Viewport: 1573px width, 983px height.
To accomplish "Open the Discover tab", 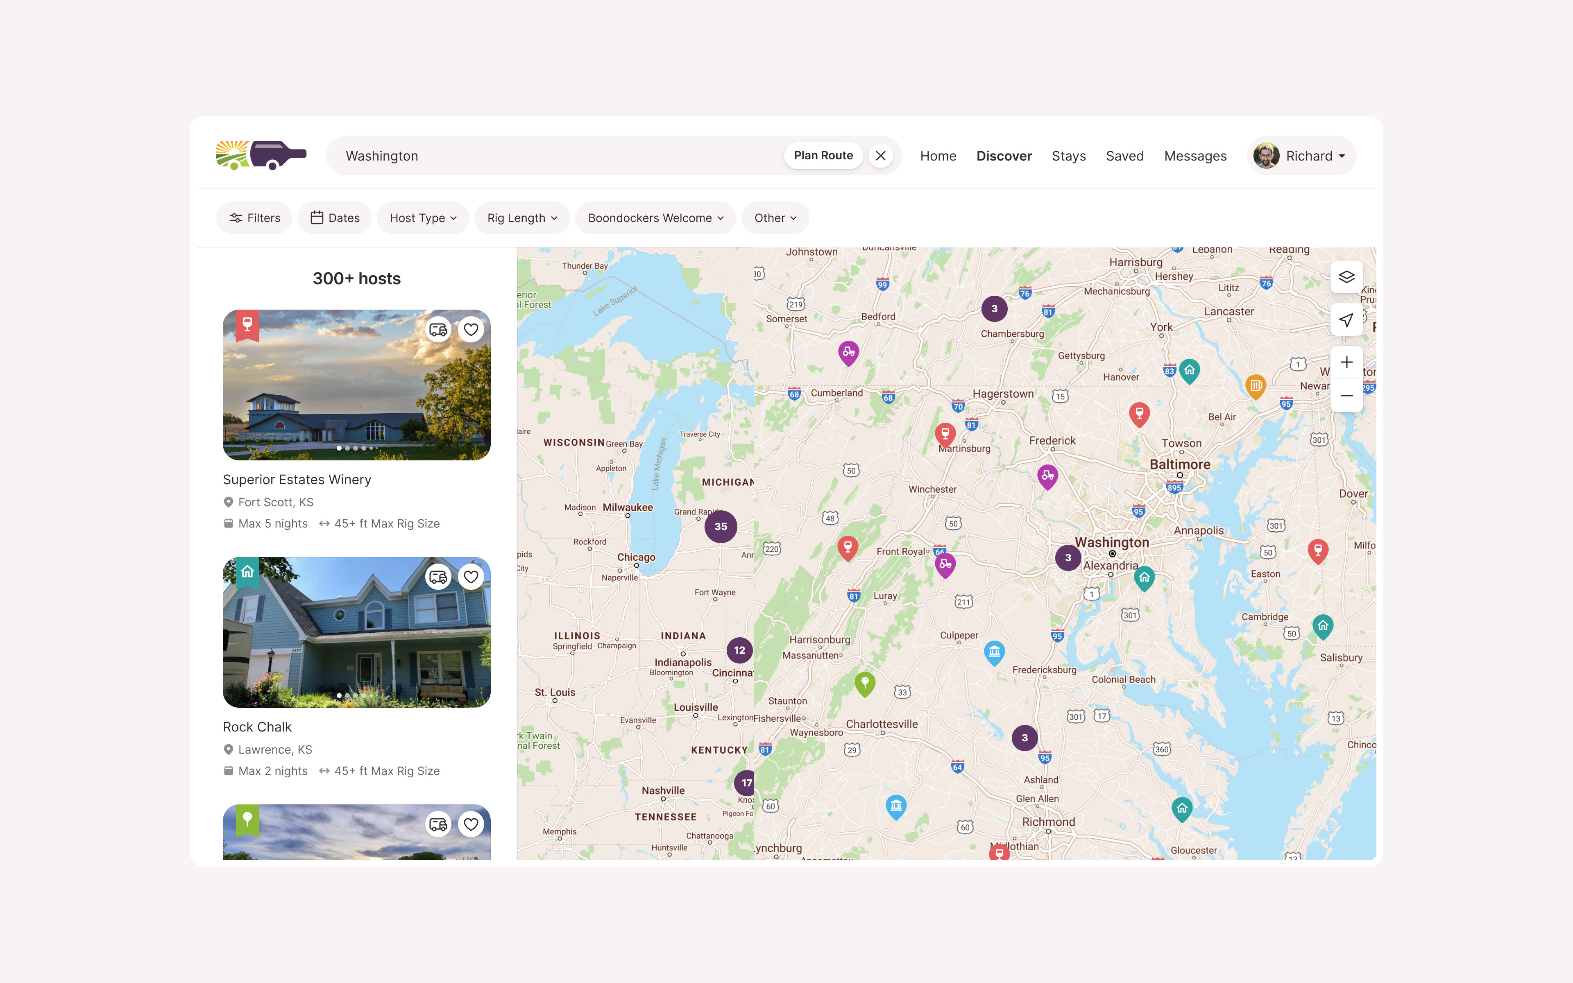I will pyautogui.click(x=1004, y=156).
